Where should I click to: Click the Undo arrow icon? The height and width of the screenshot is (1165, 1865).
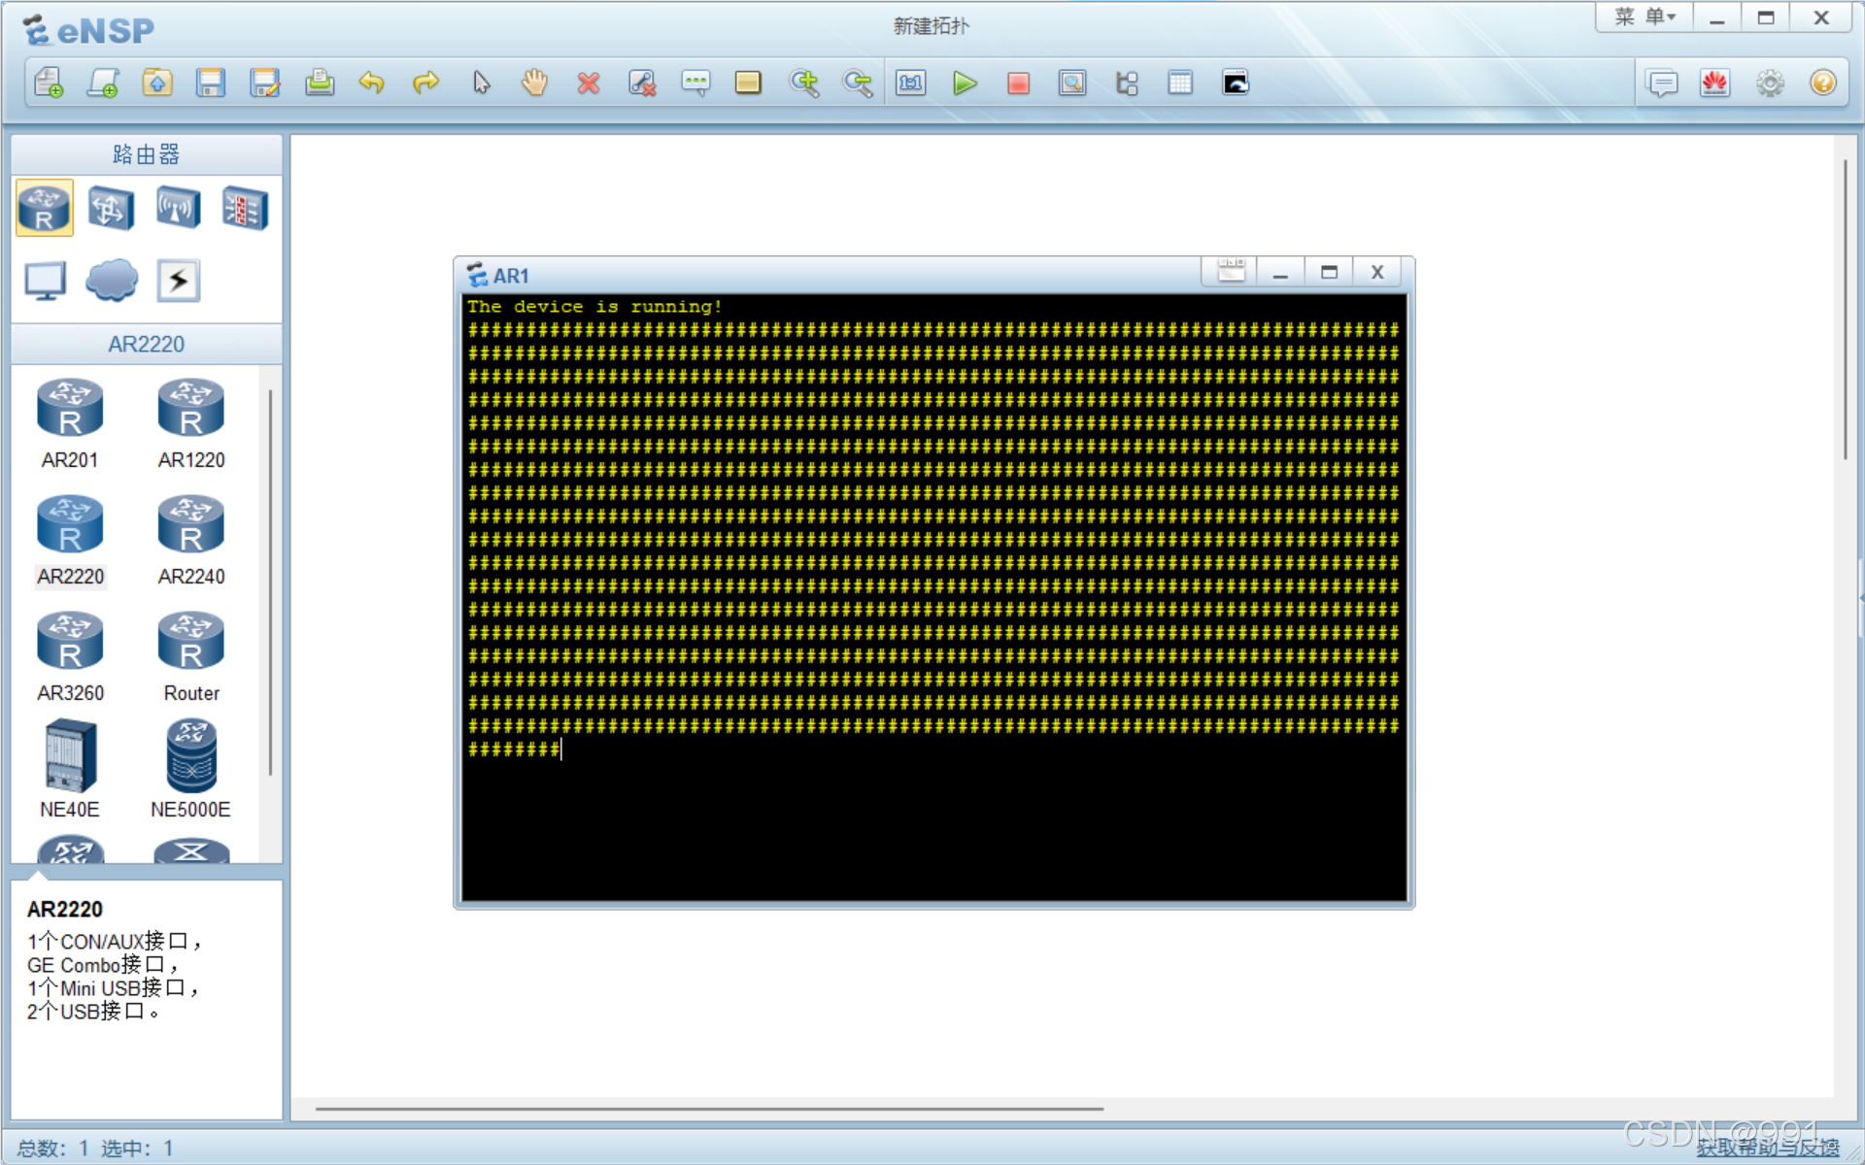point(371,83)
